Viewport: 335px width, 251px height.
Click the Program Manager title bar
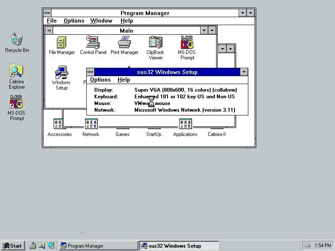(x=145, y=13)
